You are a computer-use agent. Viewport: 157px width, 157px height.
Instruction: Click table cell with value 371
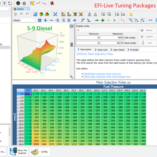36,97
